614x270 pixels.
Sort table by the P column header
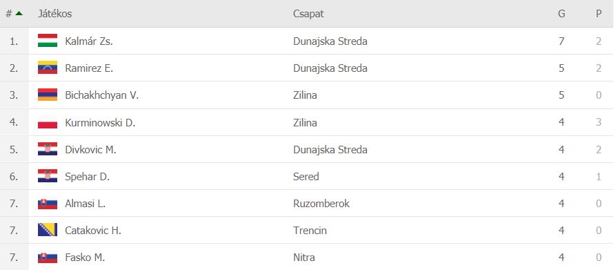599,14
